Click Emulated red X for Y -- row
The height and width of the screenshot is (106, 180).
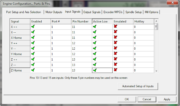(116, 48)
